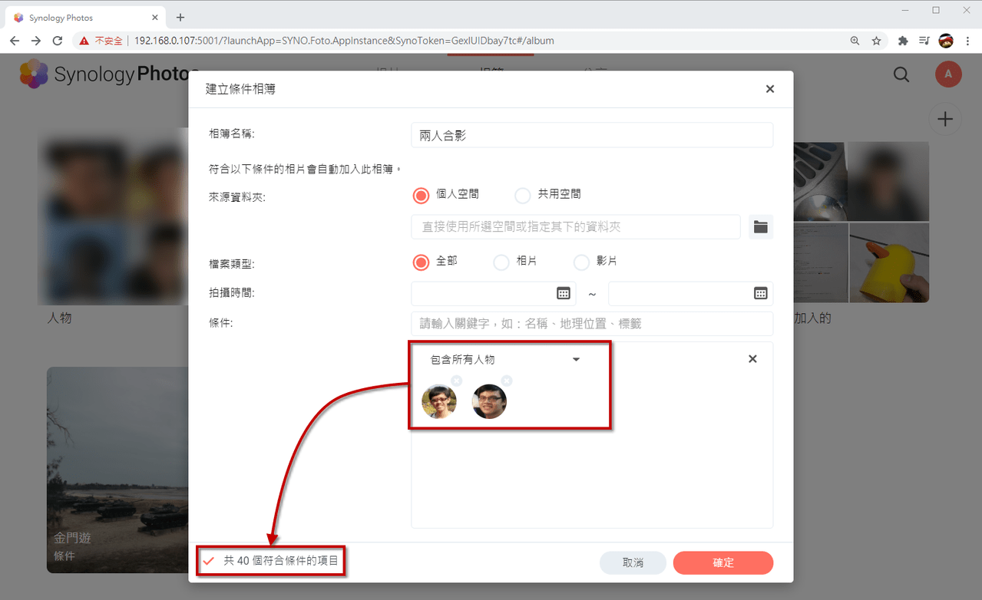Open the 金門遊 album thumbnail
Viewport: 982px width, 600px height.
(x=117, y=469)
